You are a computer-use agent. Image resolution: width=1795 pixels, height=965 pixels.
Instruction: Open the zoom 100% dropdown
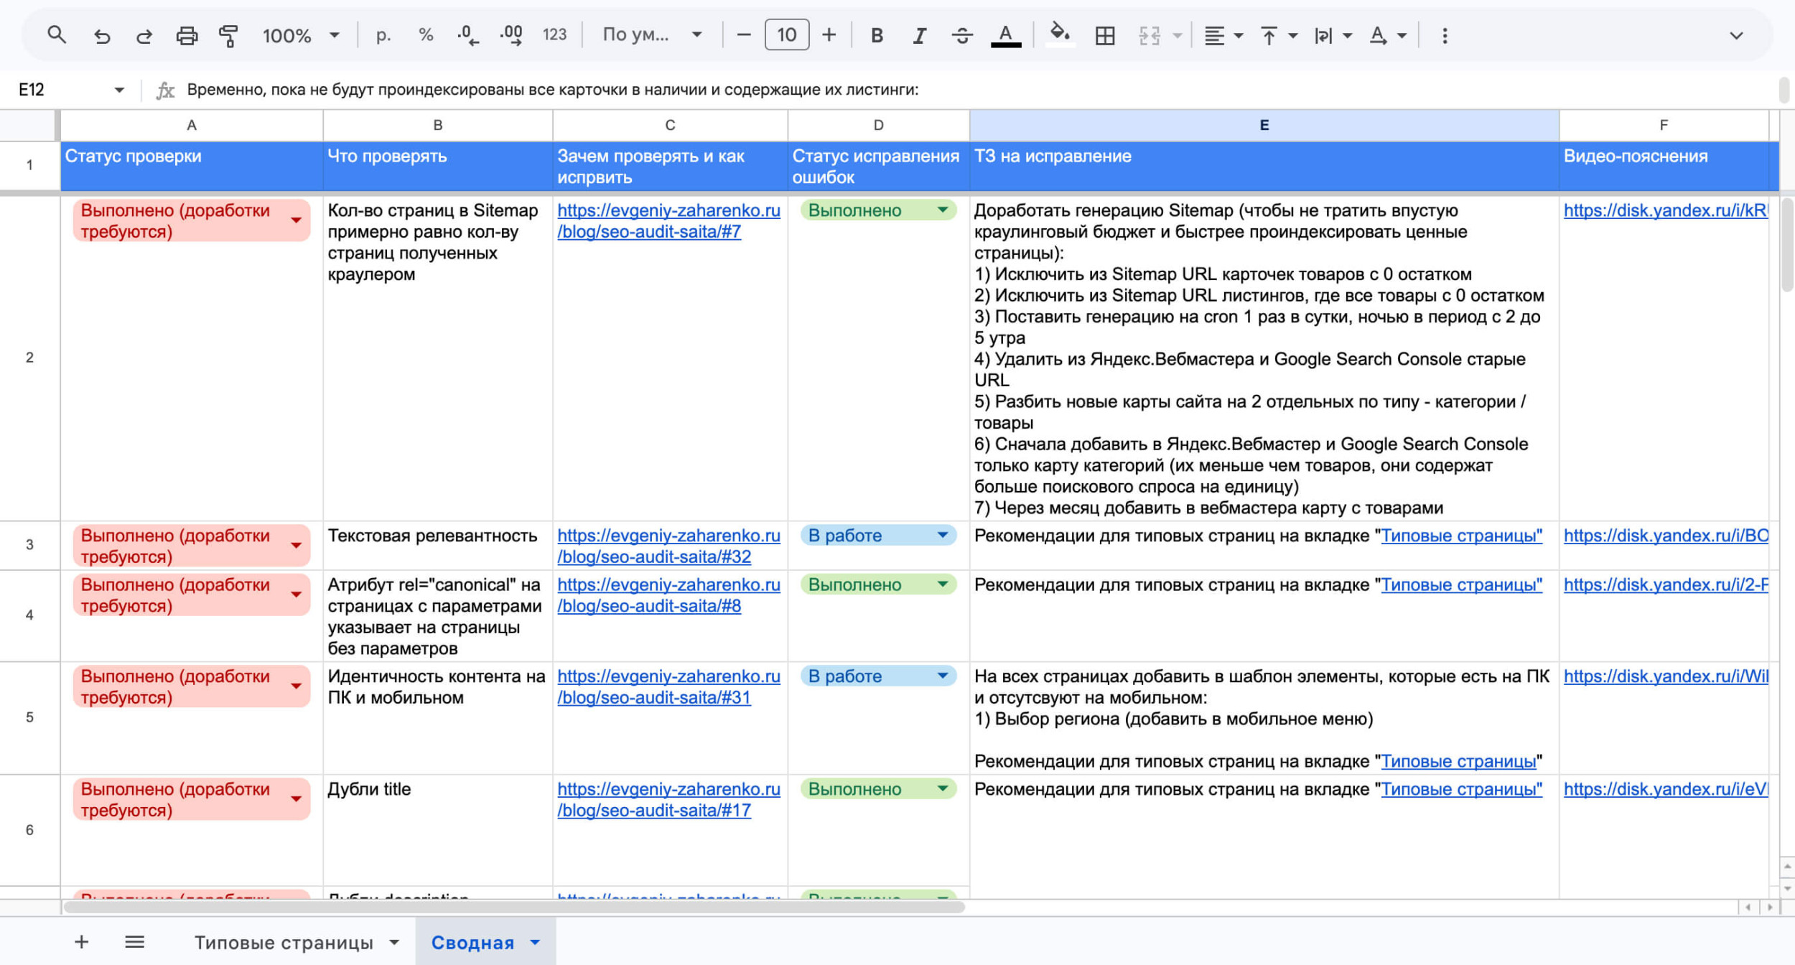click(x=301, y=35)
